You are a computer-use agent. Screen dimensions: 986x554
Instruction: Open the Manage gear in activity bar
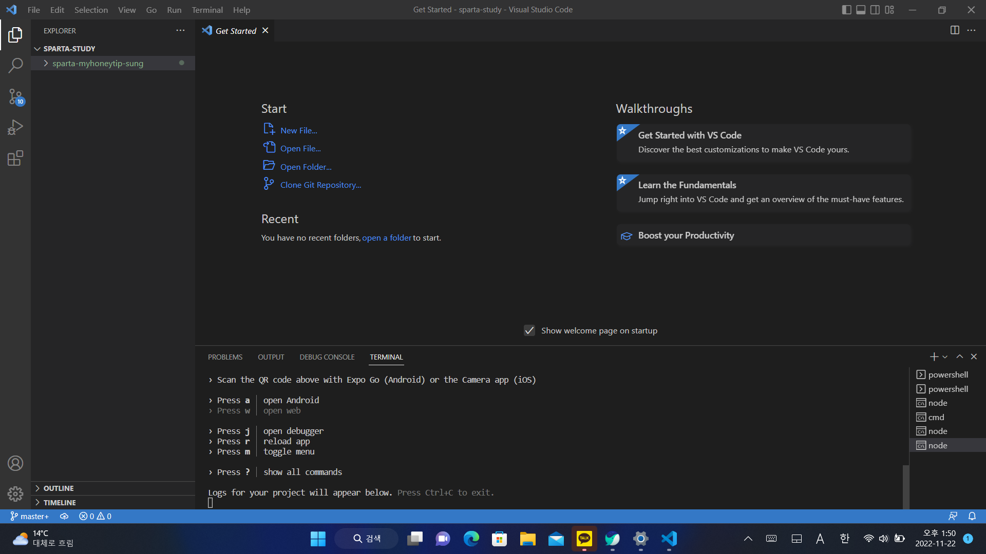[x=15, y=494]
